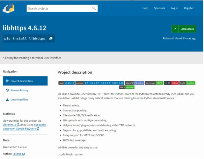
Task: Click external link icon after Google BigQuery
Action: [38, 129]
